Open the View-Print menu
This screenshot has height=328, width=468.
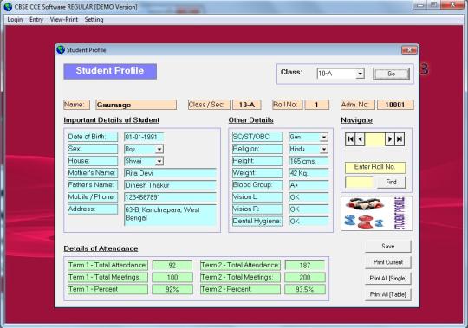[64, 19]
